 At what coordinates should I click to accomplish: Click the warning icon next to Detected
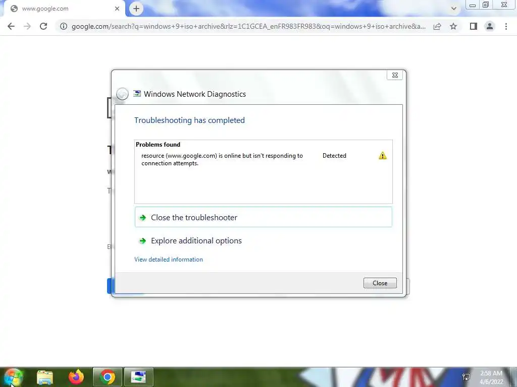tap(383, 156)
